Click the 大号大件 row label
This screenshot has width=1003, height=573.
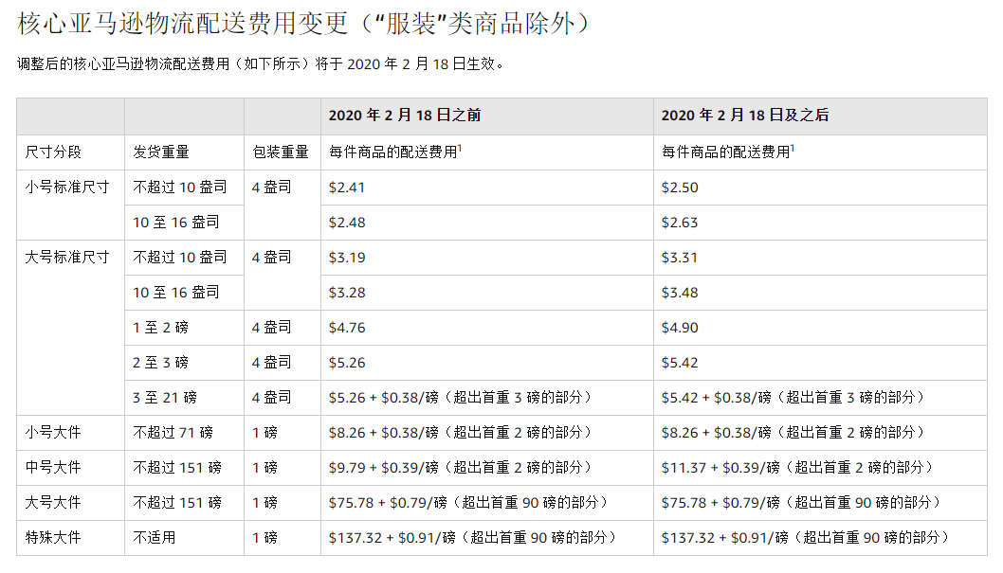tap(53, 503)
